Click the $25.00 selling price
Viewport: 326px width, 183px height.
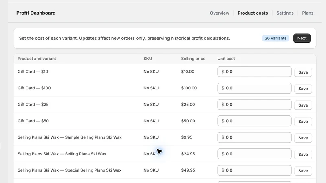[188, 105]
